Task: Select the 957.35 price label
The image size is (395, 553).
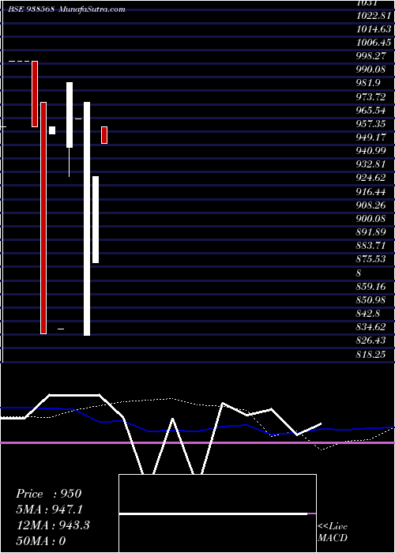Action: point(371,124)
